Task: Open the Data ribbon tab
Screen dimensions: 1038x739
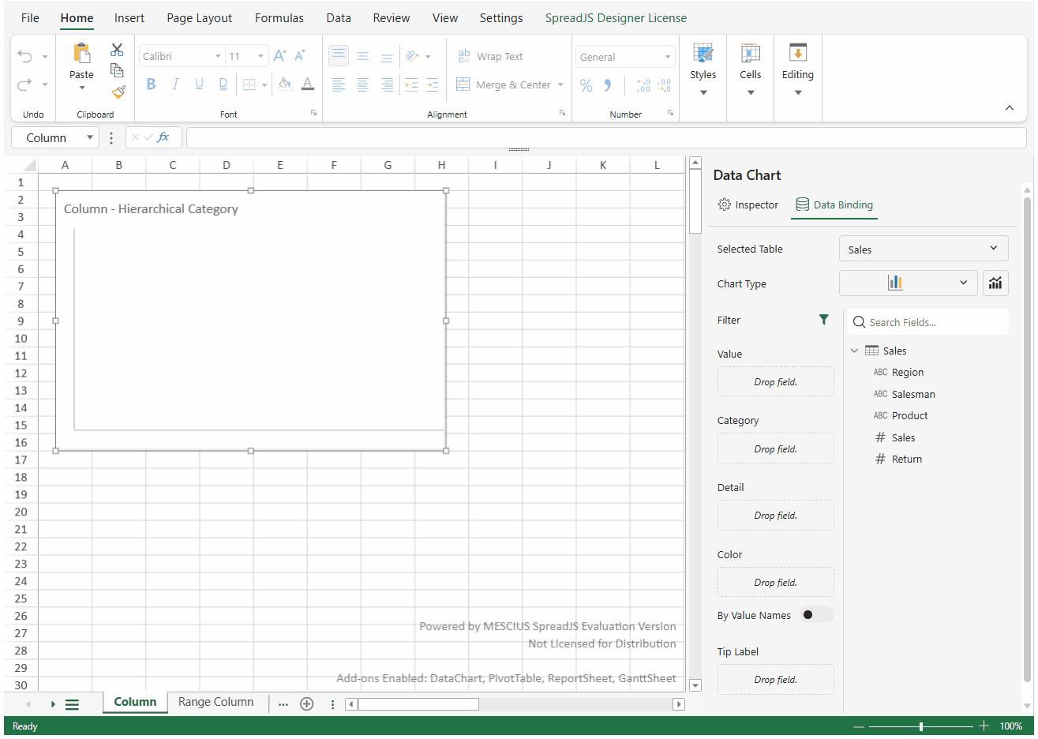Action: tap(339, 17)
